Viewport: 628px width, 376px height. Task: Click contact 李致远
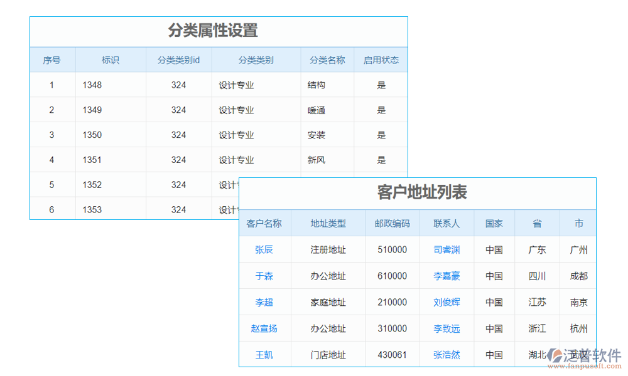tap(447, 328)
